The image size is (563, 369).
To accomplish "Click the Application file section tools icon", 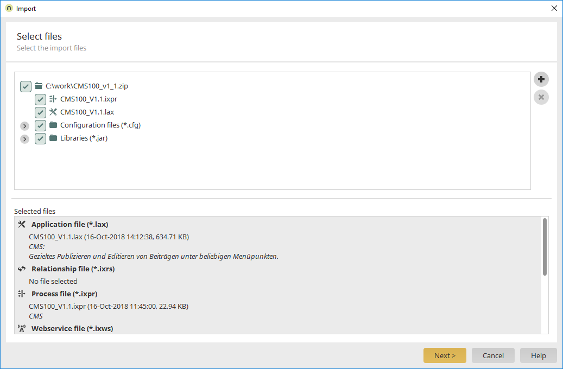I will tap(22, 224).
